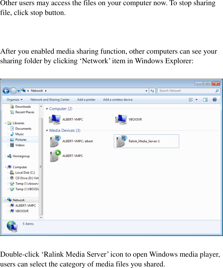Select VBOXSVR under Network in sidebar
The image size is (223, 268).
(19, 211)
